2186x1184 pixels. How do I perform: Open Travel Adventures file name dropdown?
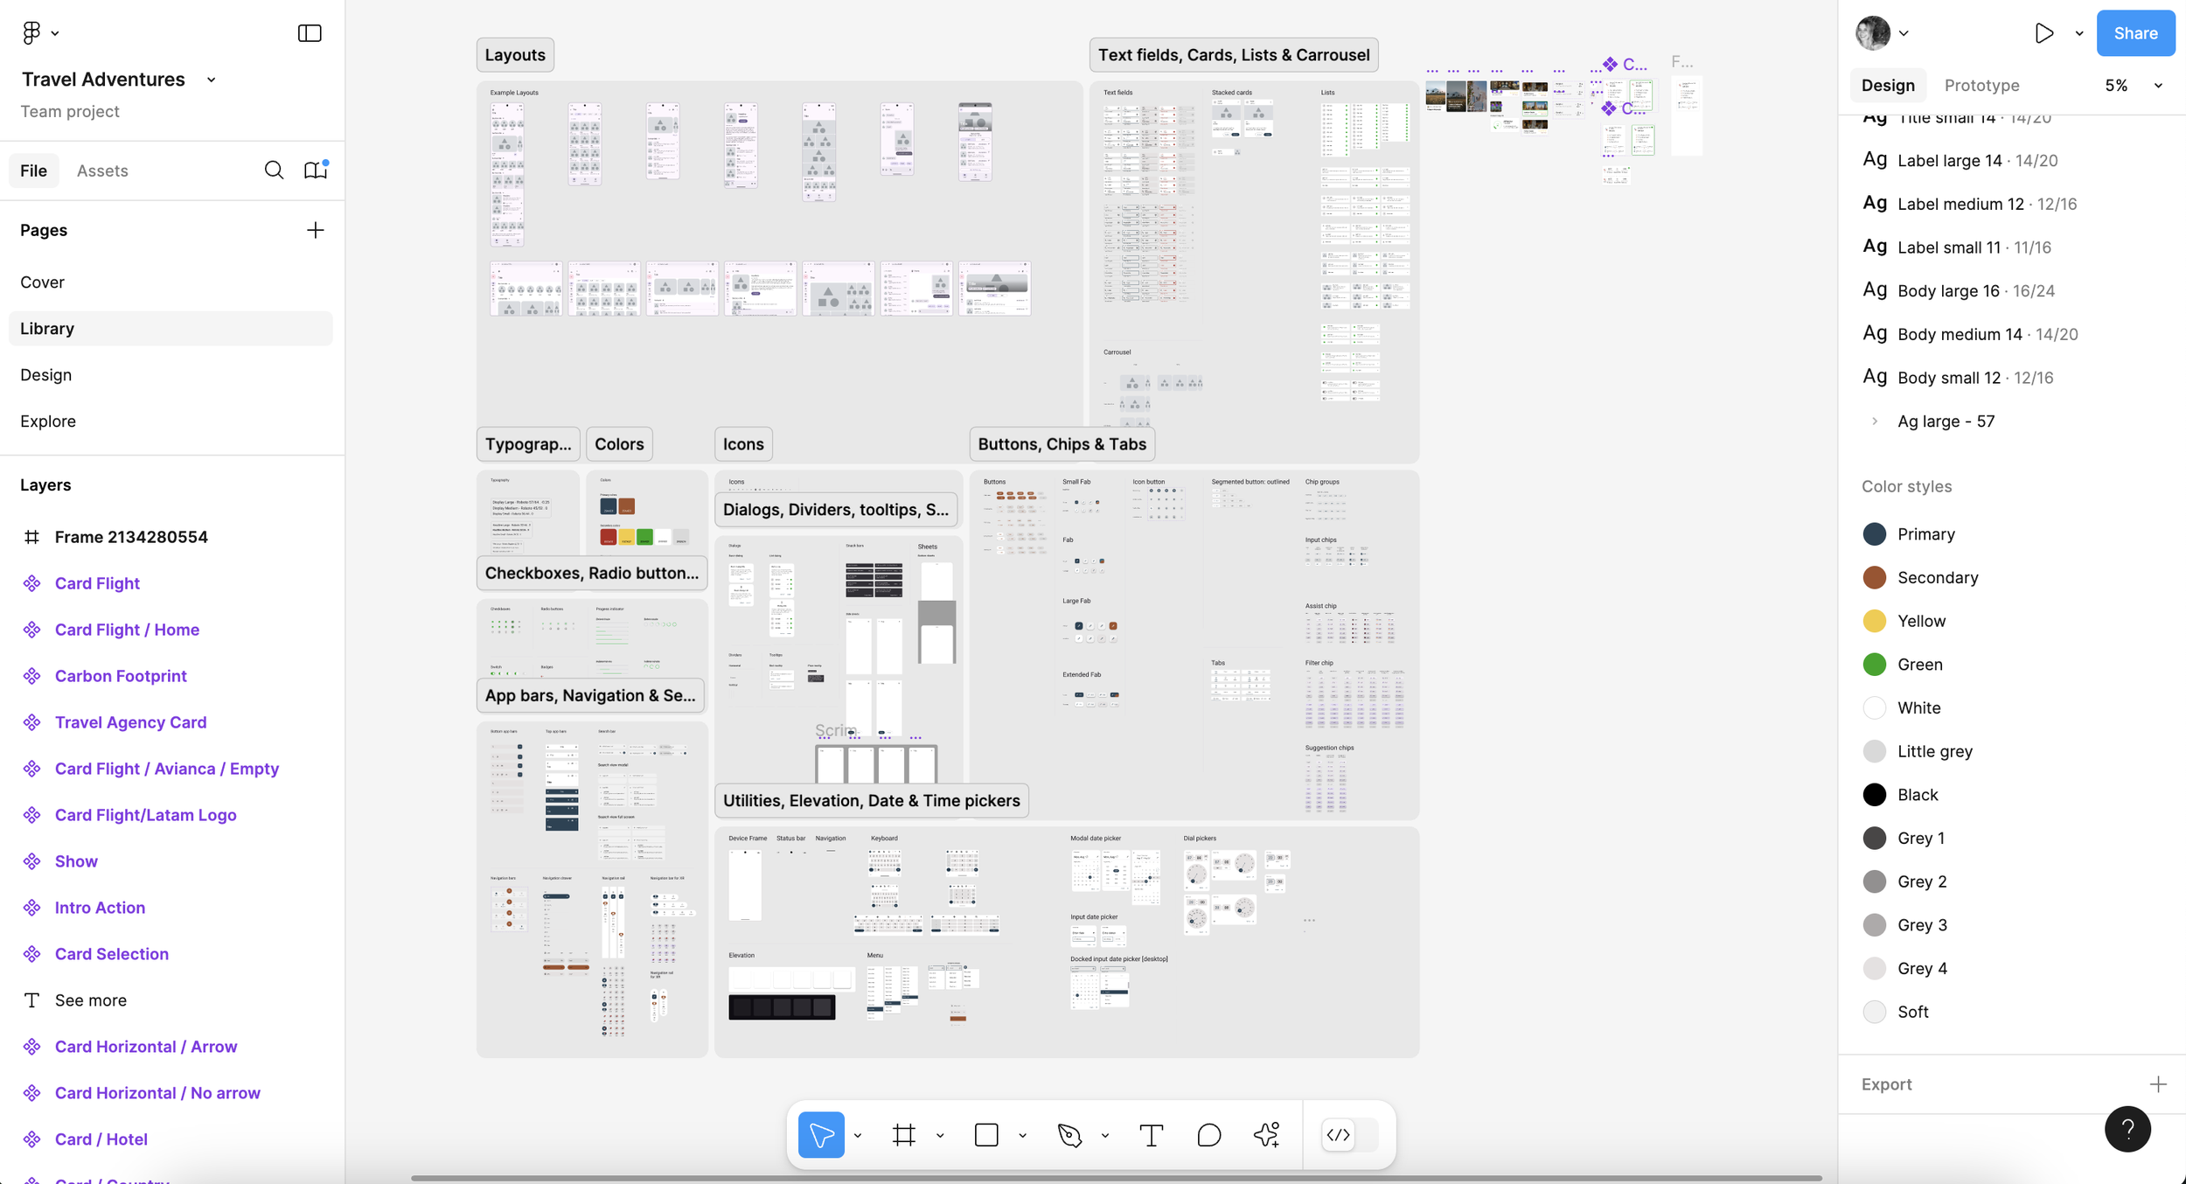coord(211,80)
